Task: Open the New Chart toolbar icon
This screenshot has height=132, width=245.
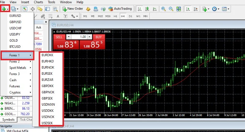Action: (x=3, y=9)
